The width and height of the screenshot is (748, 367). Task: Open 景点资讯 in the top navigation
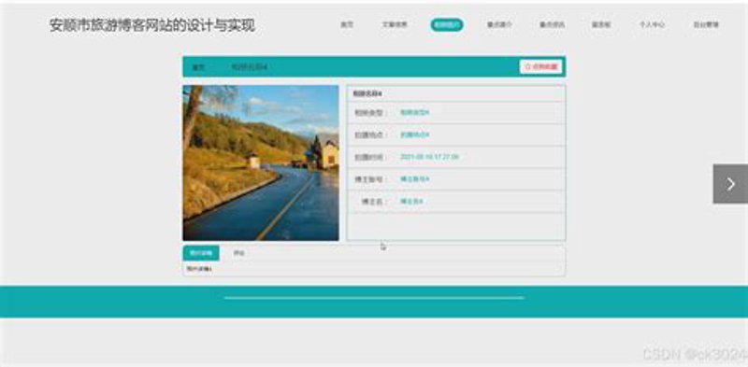coord(552,25)
